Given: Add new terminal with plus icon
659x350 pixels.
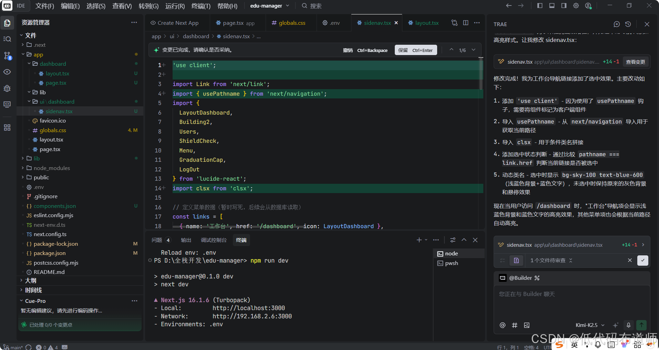Looking at the screenshot, I should pyautogui.click(x=419, y=240).
